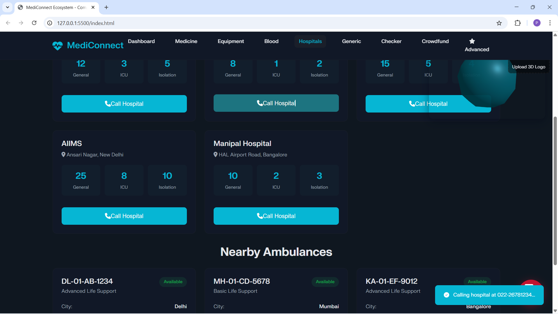Bookmark this page with star icon
This screenshot has width=558, height=314.
pos(499,23)
